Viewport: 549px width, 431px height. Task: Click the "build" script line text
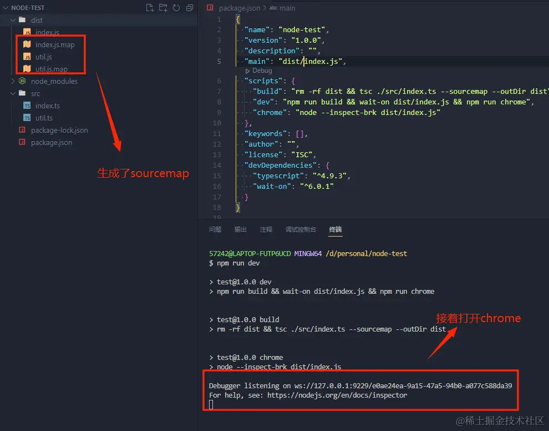tap(400, 92)
